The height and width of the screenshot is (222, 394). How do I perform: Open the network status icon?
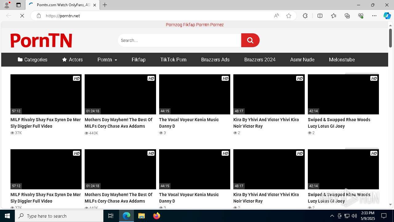pyautogui.click(x=347, y=216)
